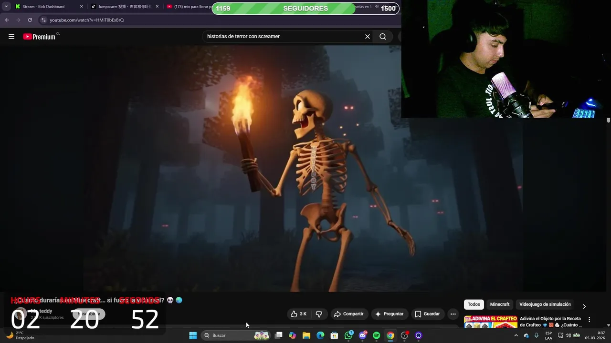Open the YouTube hamburger guide menu
The width and height of the screenshot is (611, 343).
pos(11,37)
